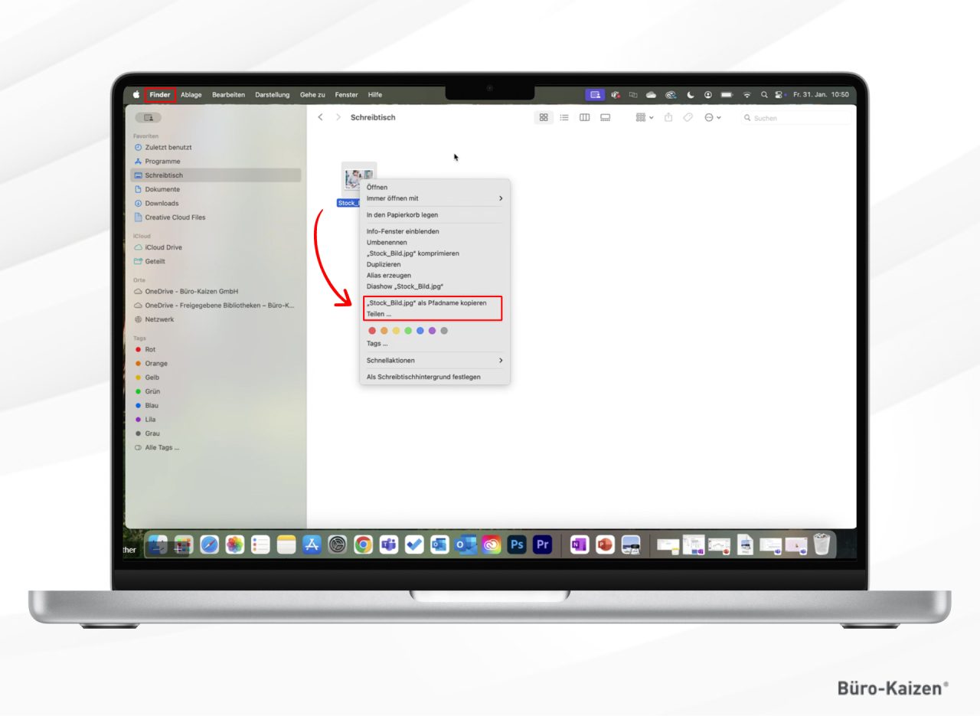This screenshot has height=716, width=980.
Task: Choose 'als Pfadname kopieren' from context menu
Action: pyautogui.click(x=426, y=303)
